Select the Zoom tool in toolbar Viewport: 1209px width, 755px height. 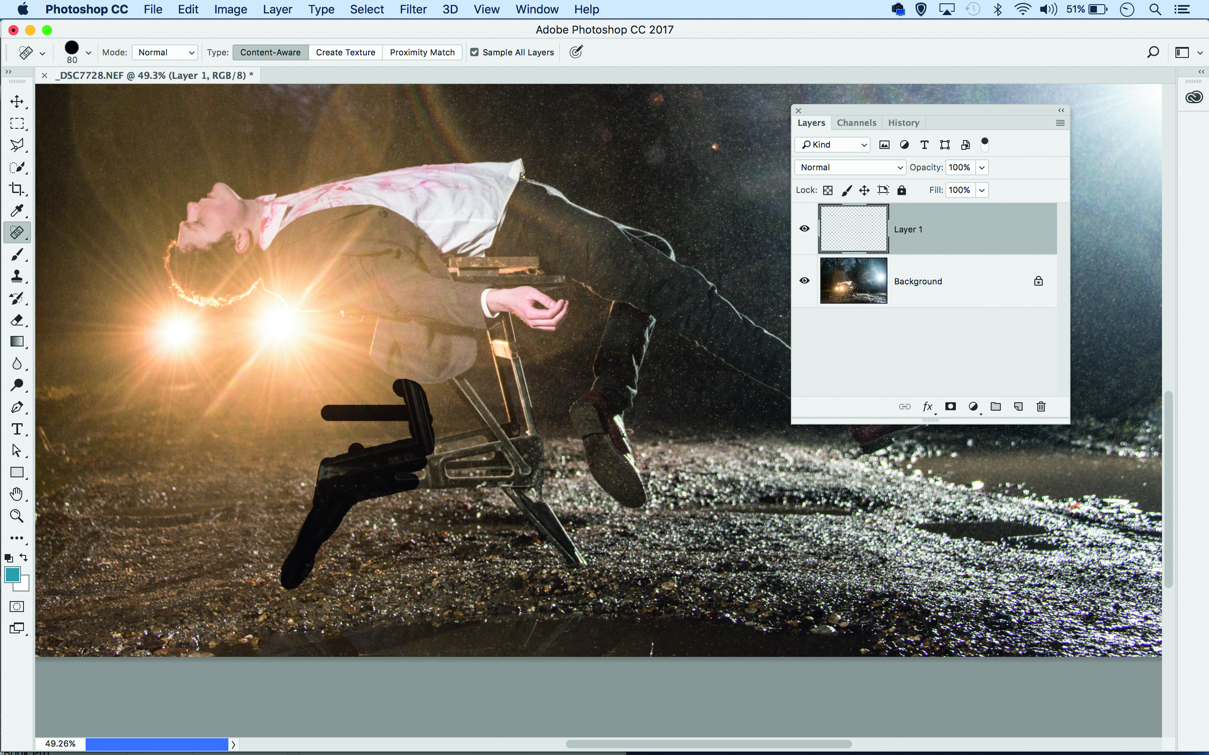click(x=17, y=516)
